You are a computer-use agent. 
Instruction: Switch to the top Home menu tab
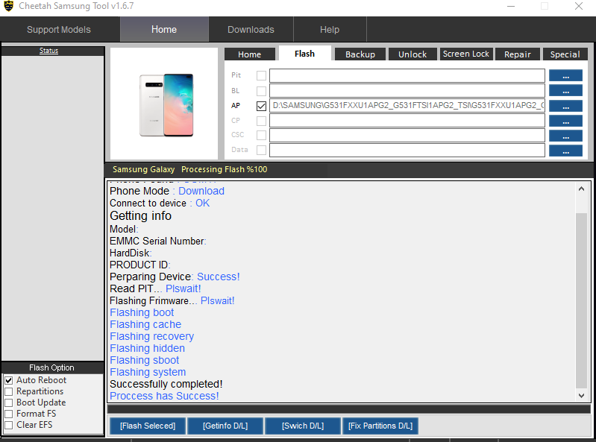click(x=164, y=30)
